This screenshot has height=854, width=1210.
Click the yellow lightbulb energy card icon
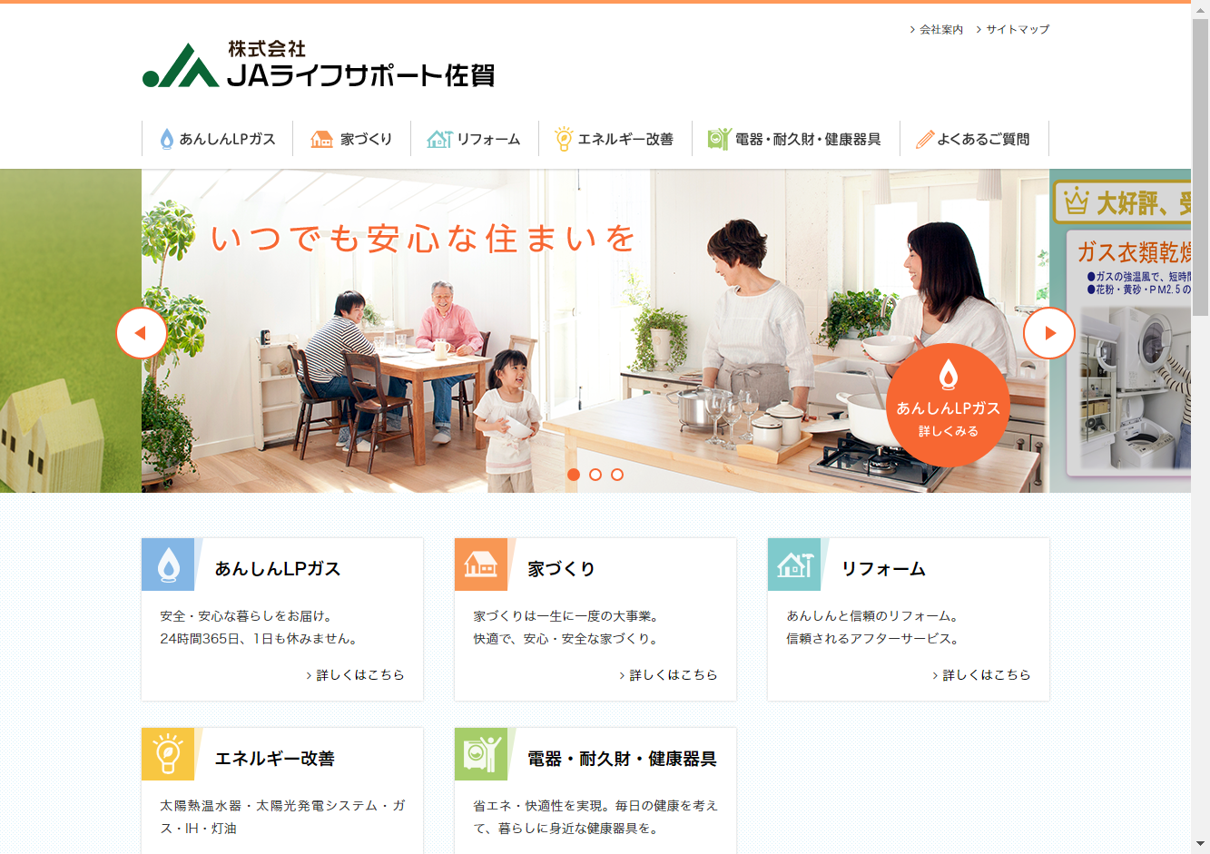tap(168, 754)
